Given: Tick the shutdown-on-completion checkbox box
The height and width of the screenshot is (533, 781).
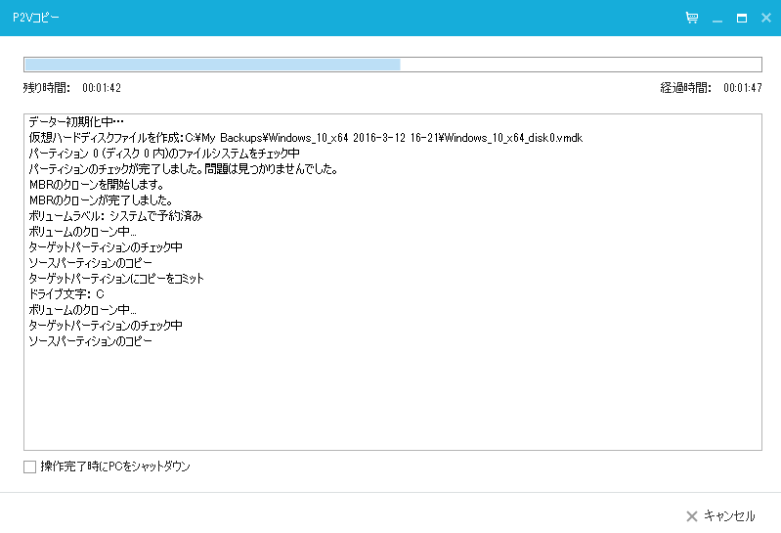Looking at the screenshot, I should tap(30, 467).
